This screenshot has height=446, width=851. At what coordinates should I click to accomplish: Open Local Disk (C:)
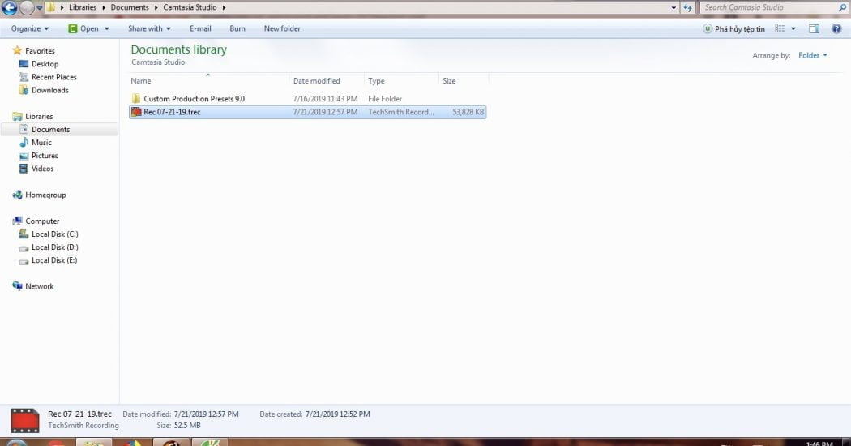coord(55,234)
